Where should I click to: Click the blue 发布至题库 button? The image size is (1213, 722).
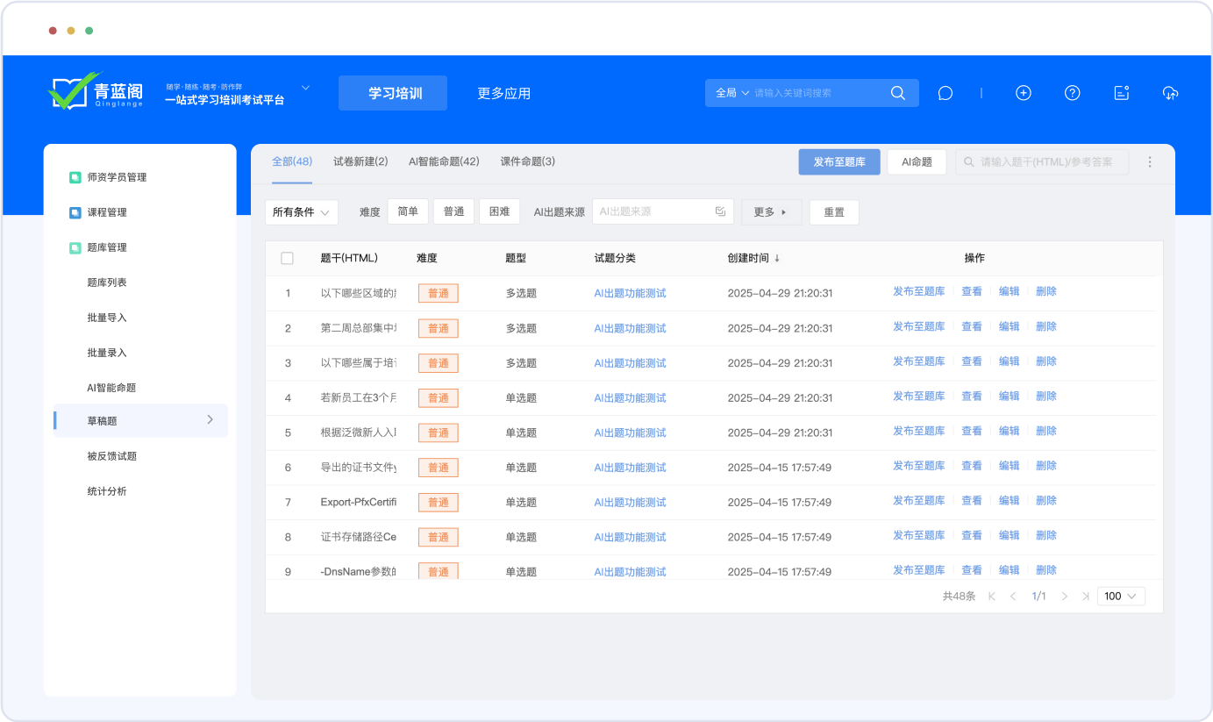click(x=838, y=162)
